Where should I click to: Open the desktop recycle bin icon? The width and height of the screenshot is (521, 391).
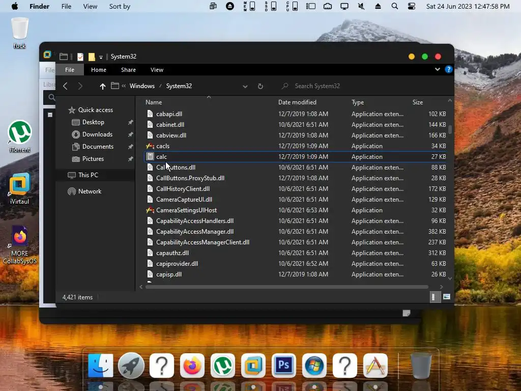[x=20, y=33]
